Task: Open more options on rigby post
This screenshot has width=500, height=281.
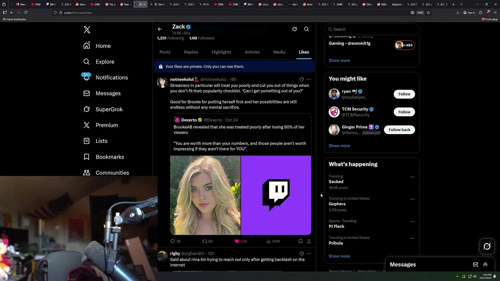Action: [309, 253]
